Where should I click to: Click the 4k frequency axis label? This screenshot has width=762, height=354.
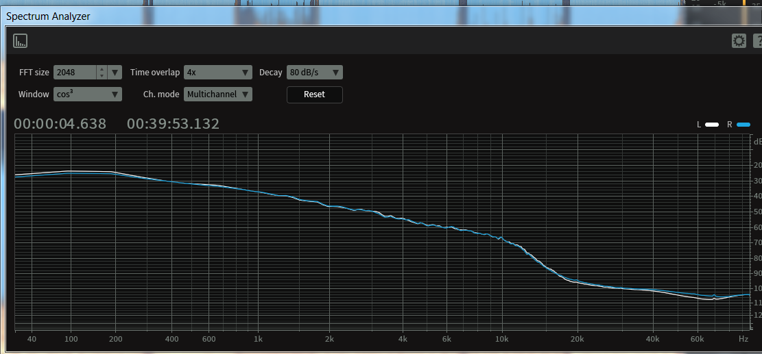[403, 338]
